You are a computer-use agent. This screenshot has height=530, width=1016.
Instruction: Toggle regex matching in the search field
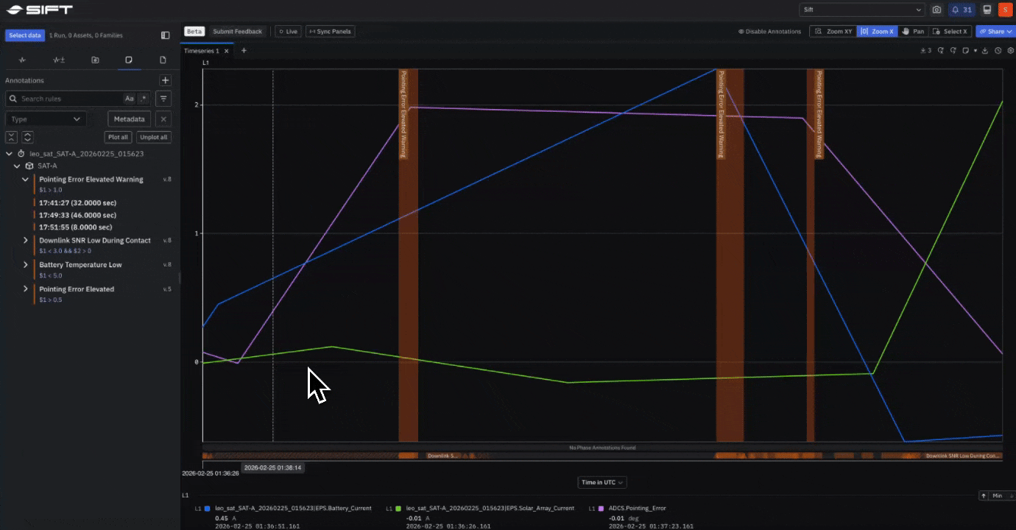pos(143,98)
